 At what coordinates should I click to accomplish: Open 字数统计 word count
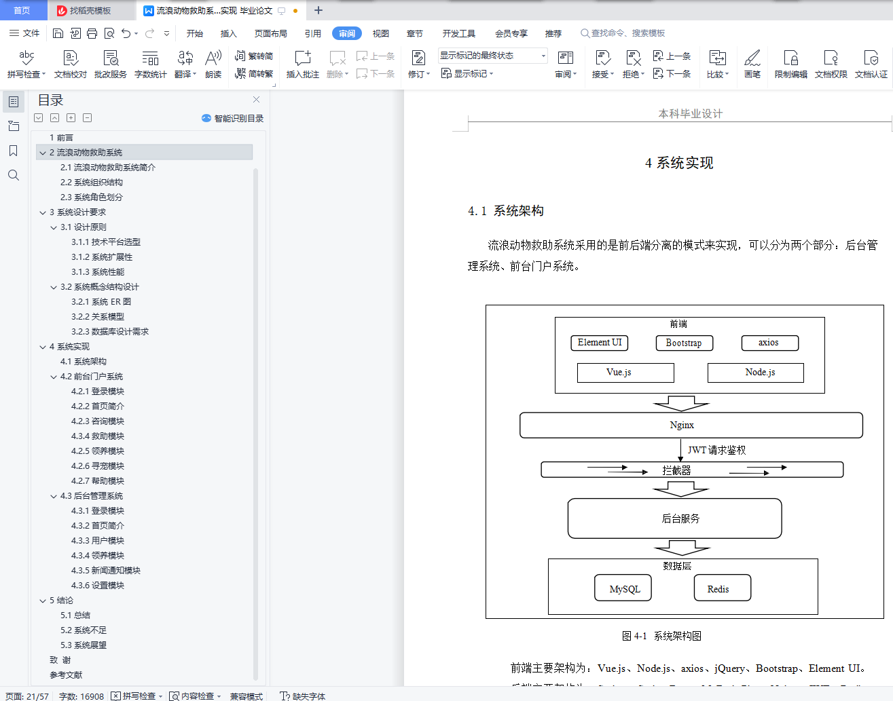point(151,64)
